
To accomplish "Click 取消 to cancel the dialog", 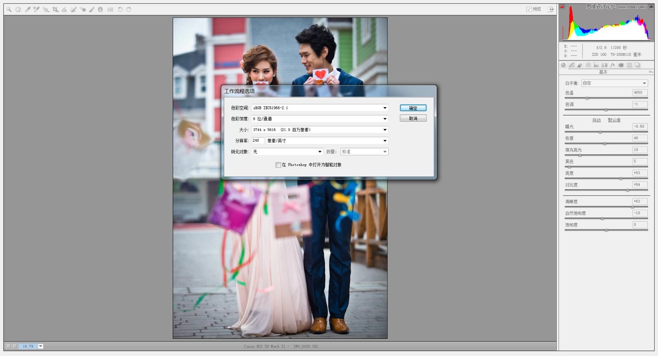I will point(413,118).
